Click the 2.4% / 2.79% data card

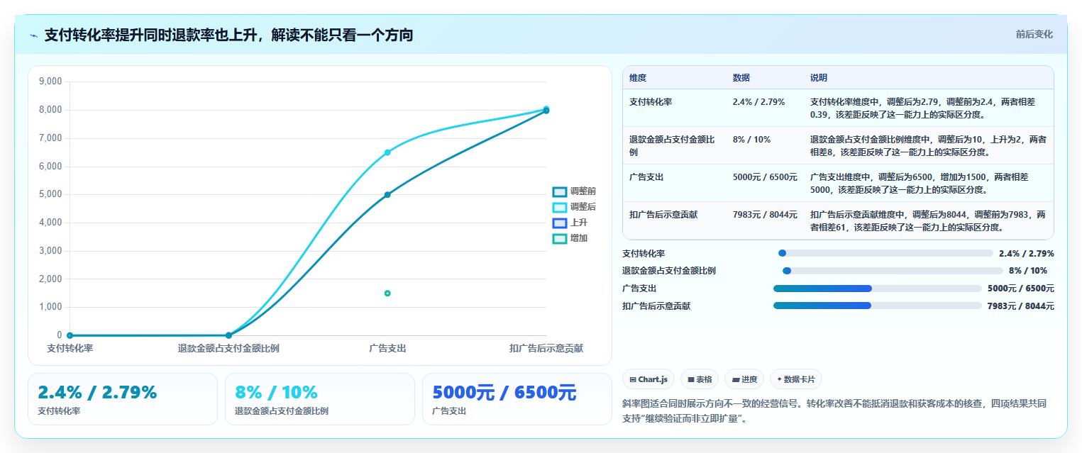123,399
